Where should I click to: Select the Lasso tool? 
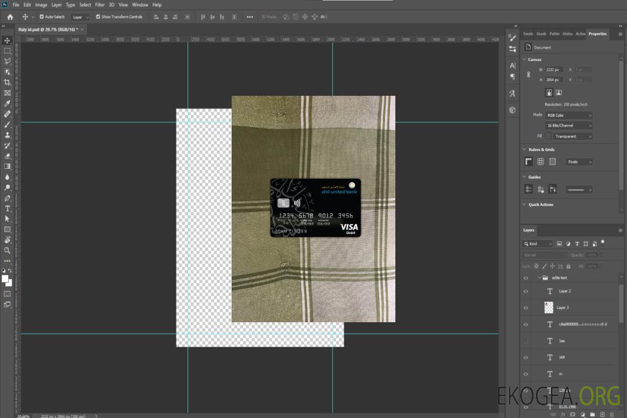(x=7, y=61)
